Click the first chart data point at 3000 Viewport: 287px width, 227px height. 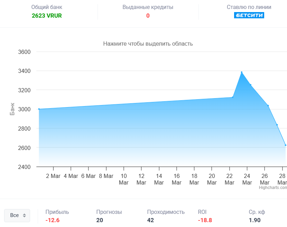click(39, 109)
